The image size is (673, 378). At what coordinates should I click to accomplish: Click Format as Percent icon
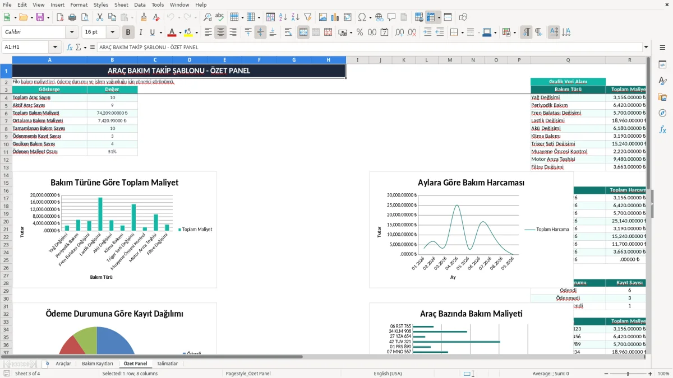point(359,32)
